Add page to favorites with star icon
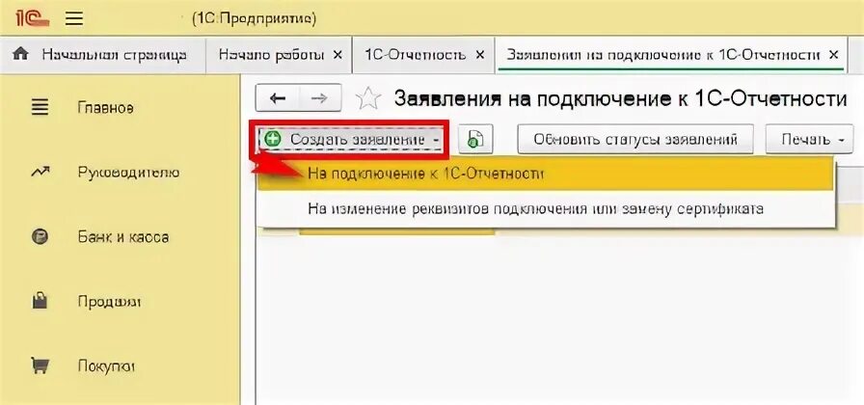This screenshot has width=864, height=405. pyautogui.click(x=368, y=98)
